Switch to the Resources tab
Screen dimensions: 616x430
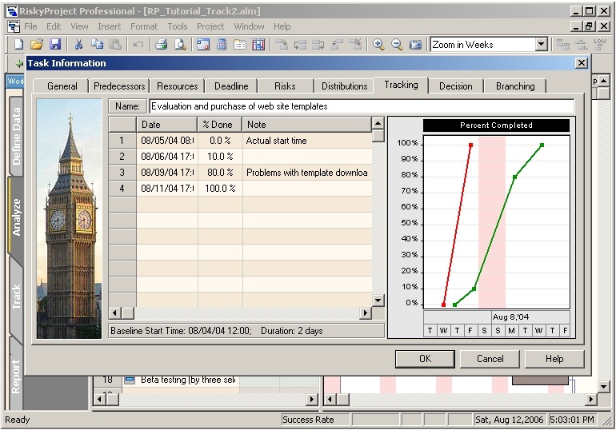coord(177,86)
